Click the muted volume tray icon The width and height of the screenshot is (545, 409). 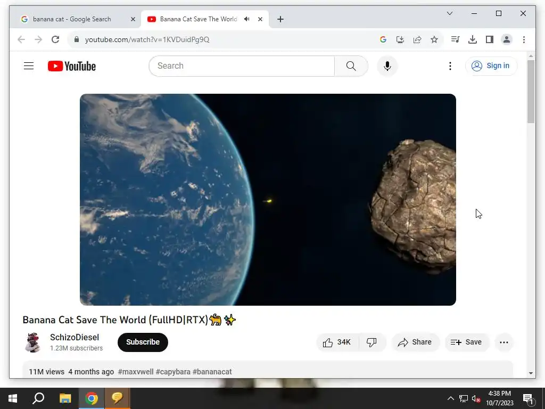pos(476,398)
